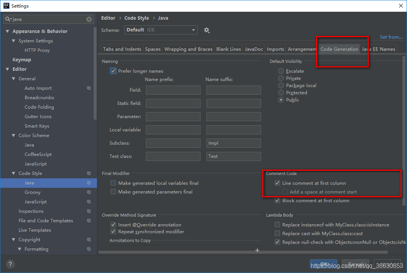The height and width of the screenshot is (273, 407).
Task: Enable Make generated parameters final
Action: coord(113,192)
